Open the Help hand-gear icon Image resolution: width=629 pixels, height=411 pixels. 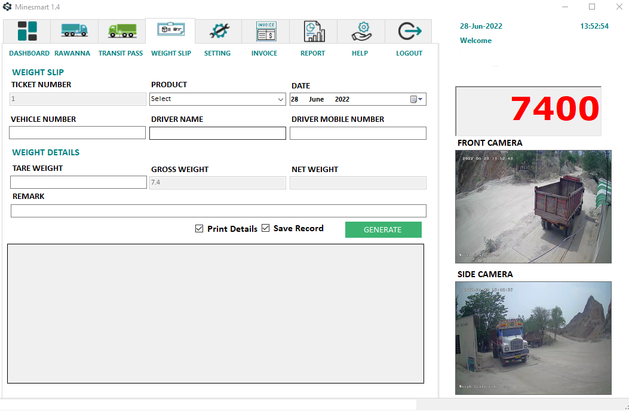[362, 31]
